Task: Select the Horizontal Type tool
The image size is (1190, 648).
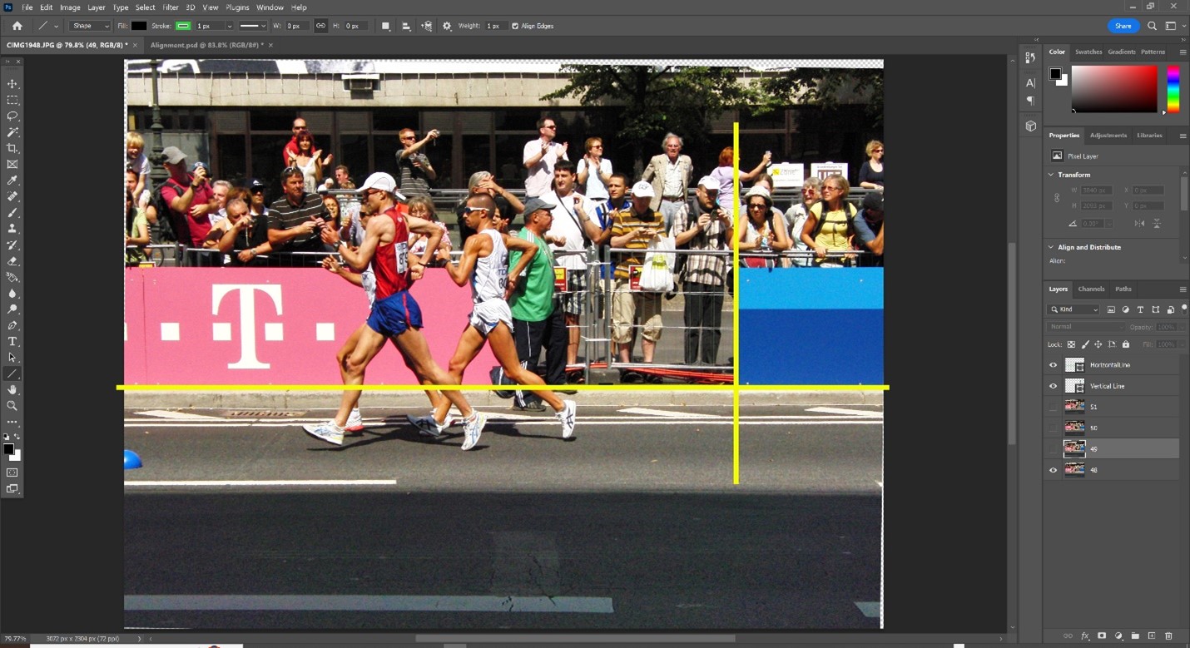Action: tap(12, 342)
